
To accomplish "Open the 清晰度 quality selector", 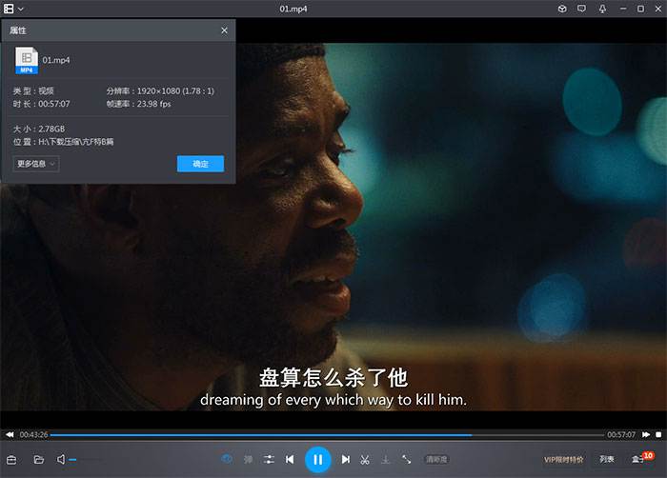I will (436, 459).
